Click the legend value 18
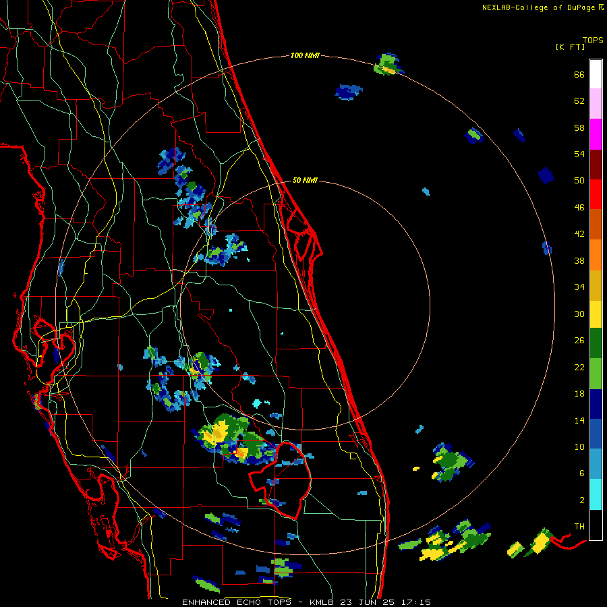Viewport: 607px width, 607px height. coord(579,394)
